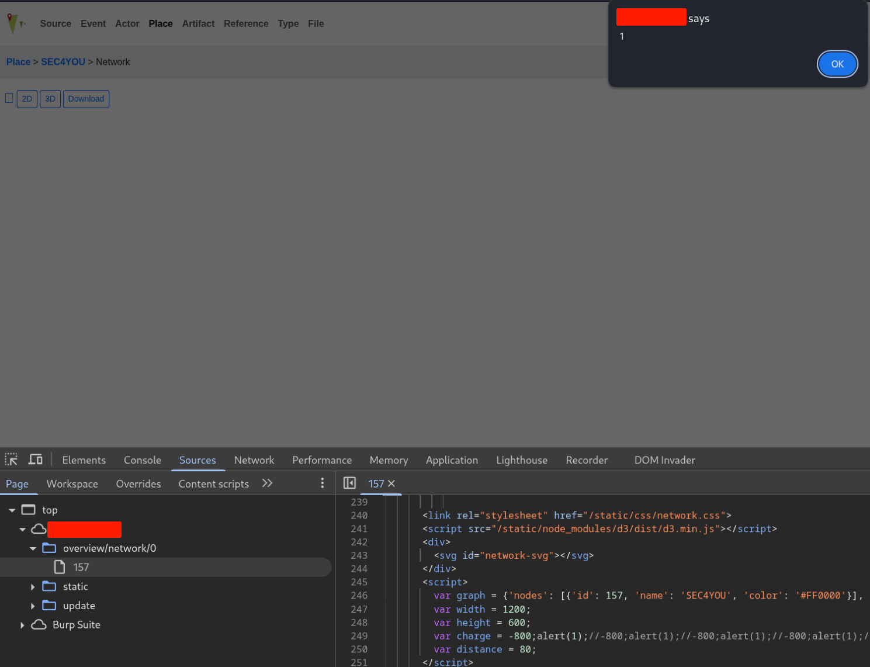Toggle the device toolbar icon
870x667 pixels.
coord(36,459)
